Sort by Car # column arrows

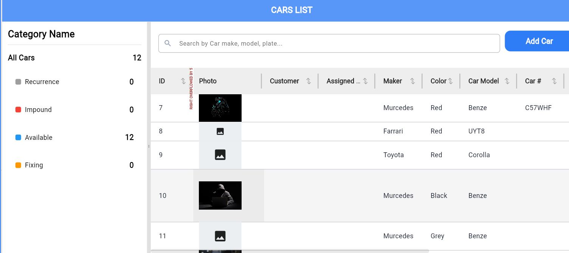coord(554,81)
